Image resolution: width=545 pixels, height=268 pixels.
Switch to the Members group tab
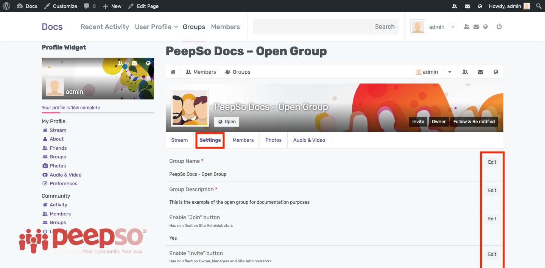pos(243,140)
